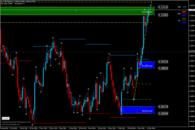Select the 1.05690 price label
The height and width of the screenshot is (130, 195).
pyautogui.click(x=163, y=113)
